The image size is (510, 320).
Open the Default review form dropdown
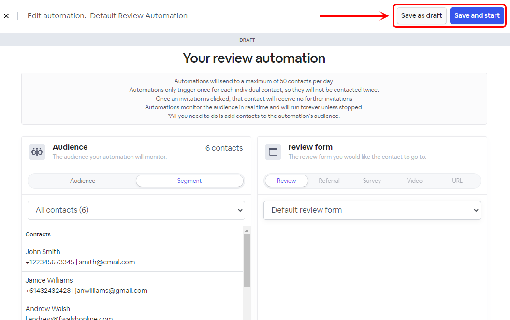(372, 210)
